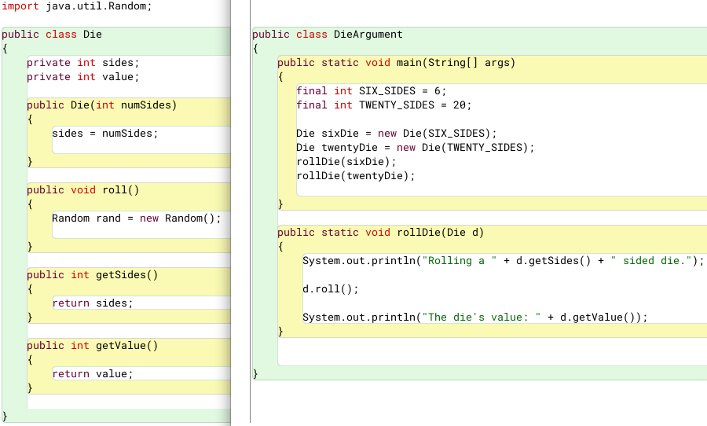
Task: Select the 'public class Die' header
Action: coord(52,35)
